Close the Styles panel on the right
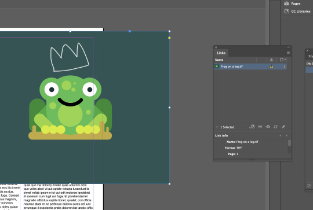313x210 pixels. [x=308, y=50]
